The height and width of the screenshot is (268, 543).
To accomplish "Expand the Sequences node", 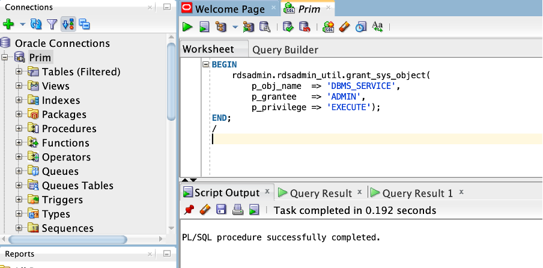I will pos(19,228).
